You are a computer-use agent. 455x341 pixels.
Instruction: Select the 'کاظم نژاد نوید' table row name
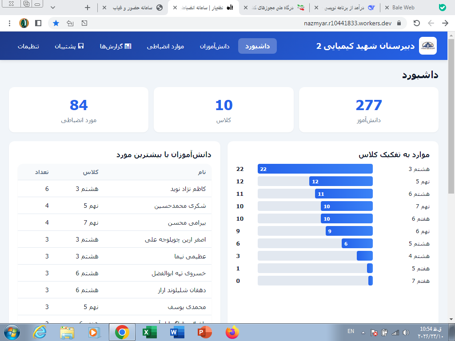tap(188, 189)
